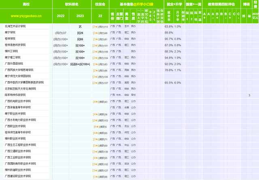This screenshot has height=180, width=259.
Task: Select the 教育部第四轮评估 header
Action: coord(221,4)
